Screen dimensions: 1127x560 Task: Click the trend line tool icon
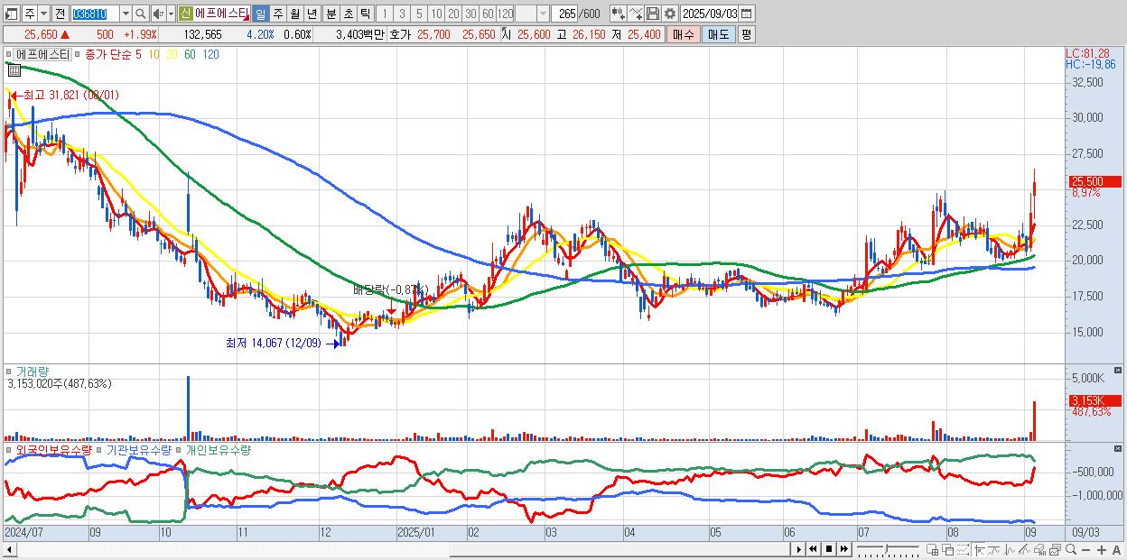click(x=994, y=549)
